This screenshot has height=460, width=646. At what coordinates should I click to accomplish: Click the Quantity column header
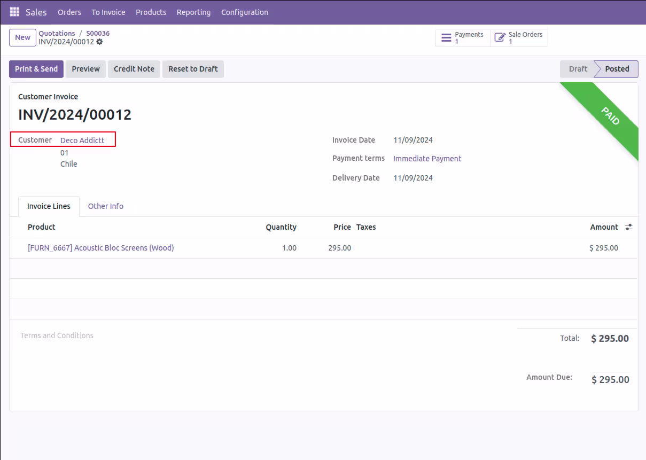(281, 227)
